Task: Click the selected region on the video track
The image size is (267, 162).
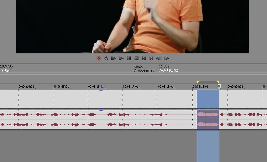Action: tap(208, 99)
